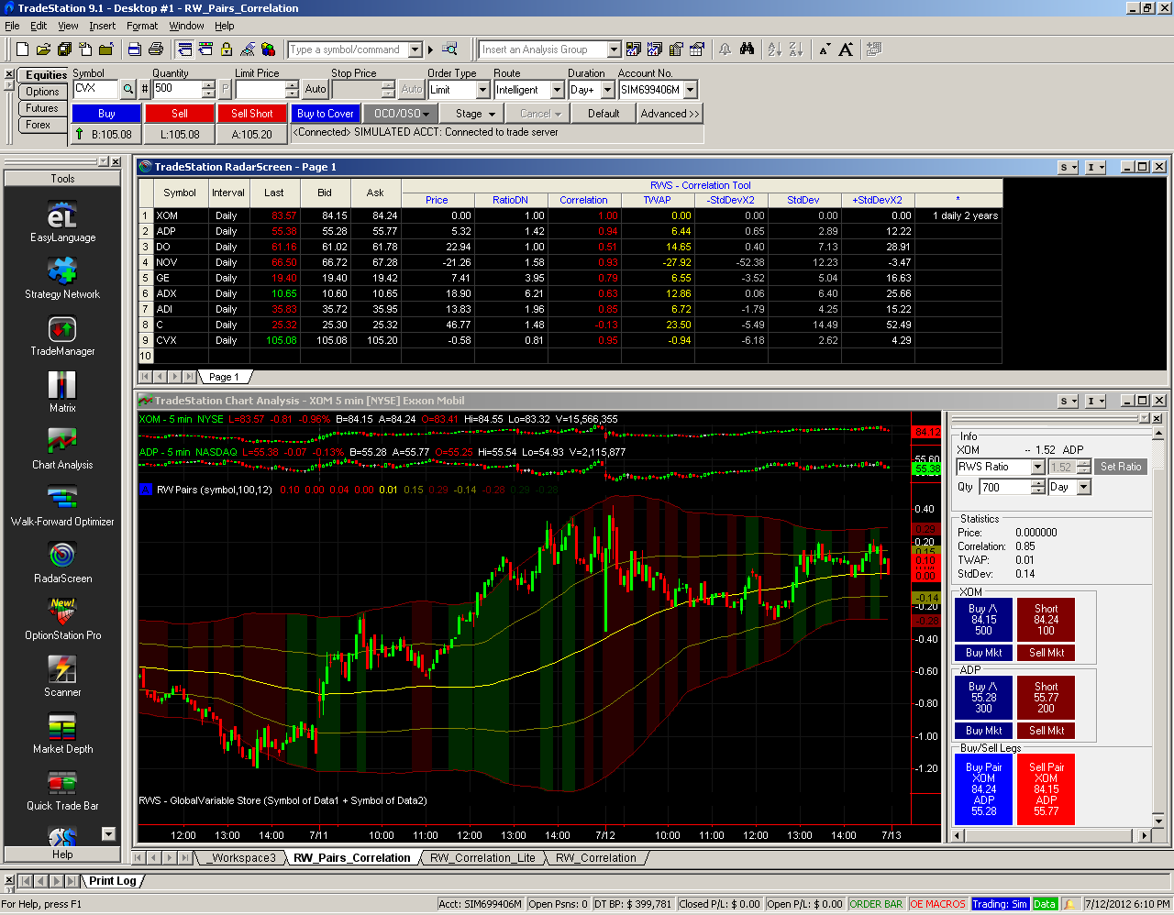The width and height of the screenshot is (1174, 915).
Task: Click the Set Ratio button
Action: pos(1121,467)
